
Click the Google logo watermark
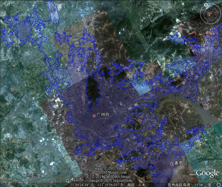pos(207,173)
